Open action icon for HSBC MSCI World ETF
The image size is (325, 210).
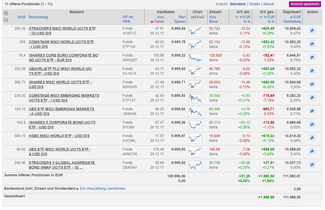(312, 138)
